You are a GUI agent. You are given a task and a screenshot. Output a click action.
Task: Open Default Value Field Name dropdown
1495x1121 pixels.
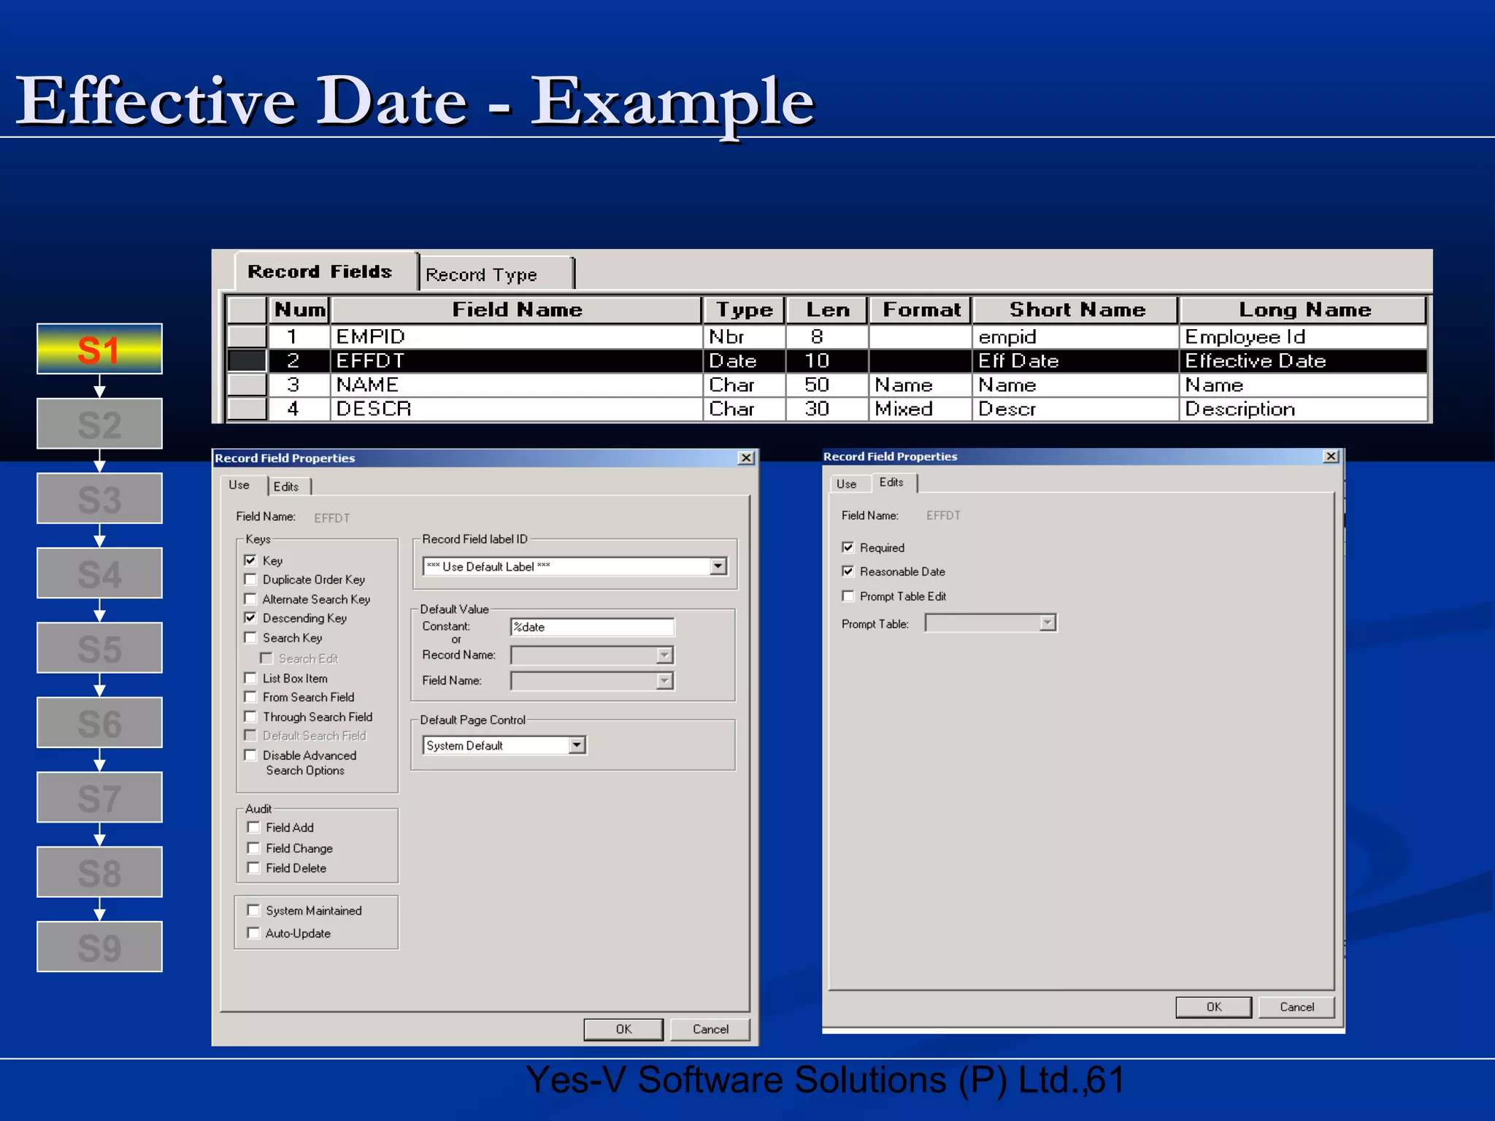664,681
